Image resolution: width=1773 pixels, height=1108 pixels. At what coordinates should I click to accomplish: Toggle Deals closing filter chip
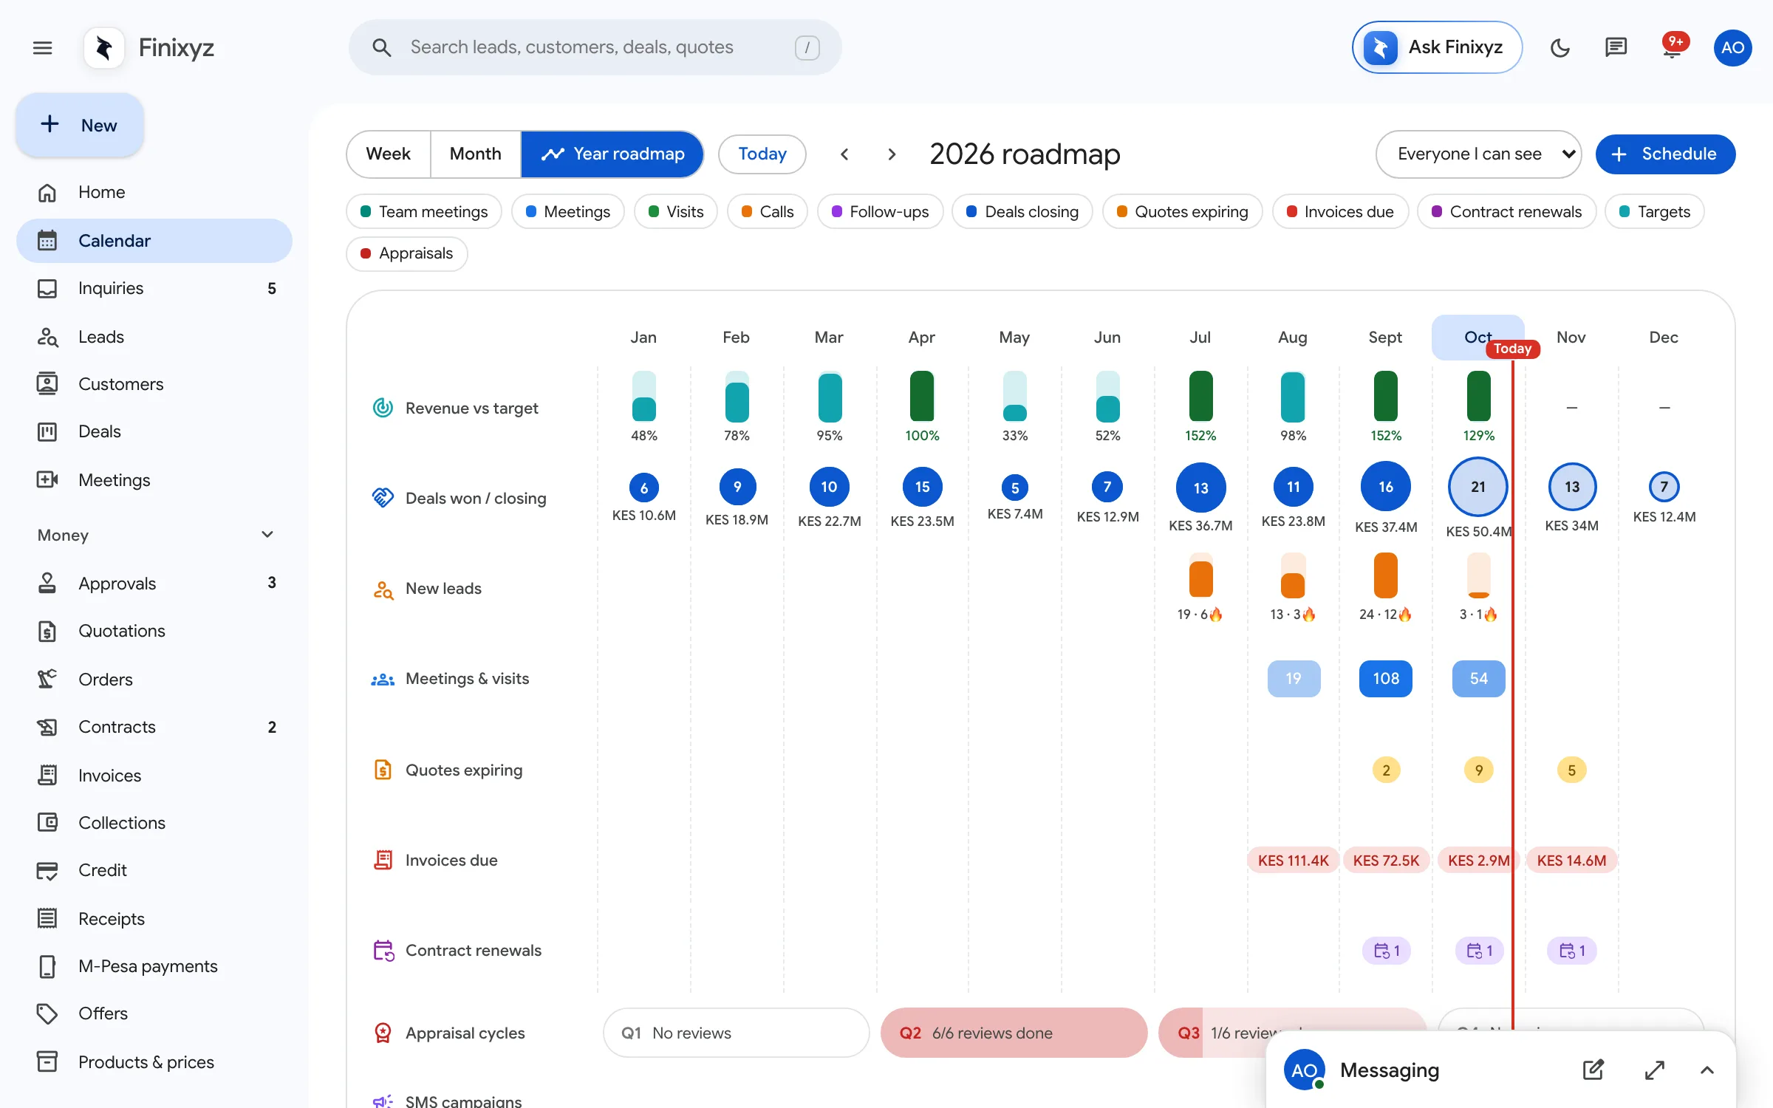point(1022,212)
